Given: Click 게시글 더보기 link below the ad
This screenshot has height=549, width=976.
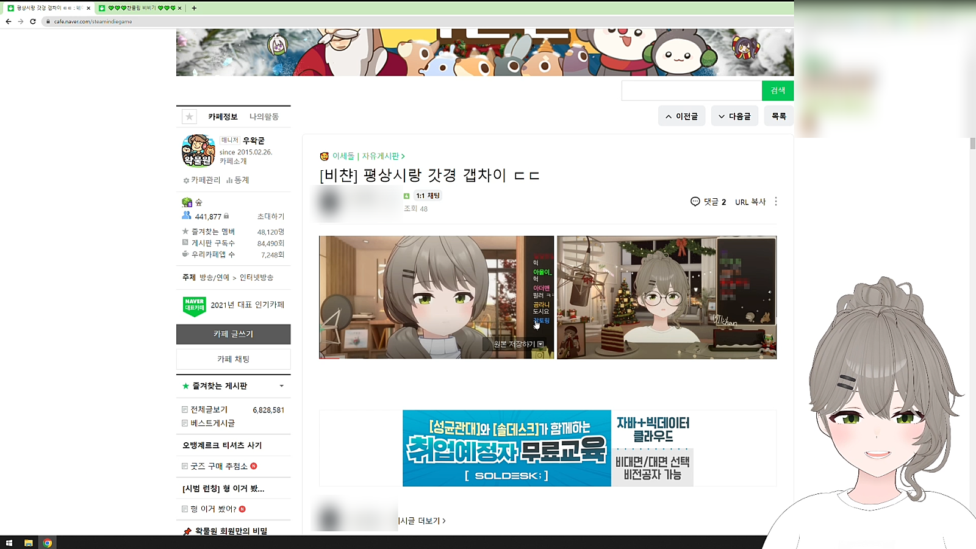Looking at the screenshot, I should coord(422,521).
